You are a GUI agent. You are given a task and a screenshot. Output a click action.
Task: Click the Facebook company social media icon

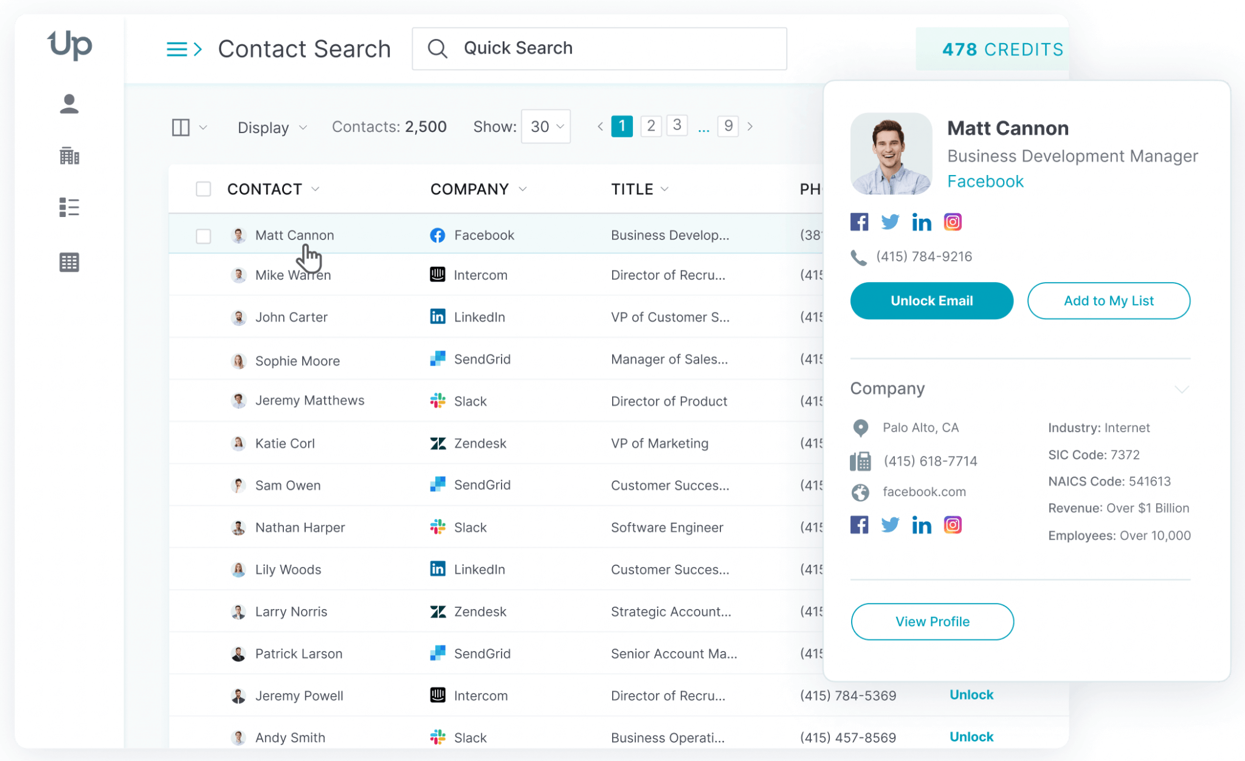(x=860, y=525)
